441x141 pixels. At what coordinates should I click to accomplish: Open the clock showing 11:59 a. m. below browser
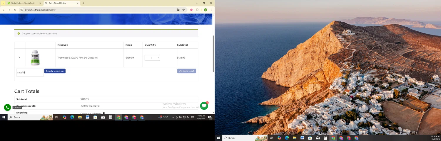point(201,117)
